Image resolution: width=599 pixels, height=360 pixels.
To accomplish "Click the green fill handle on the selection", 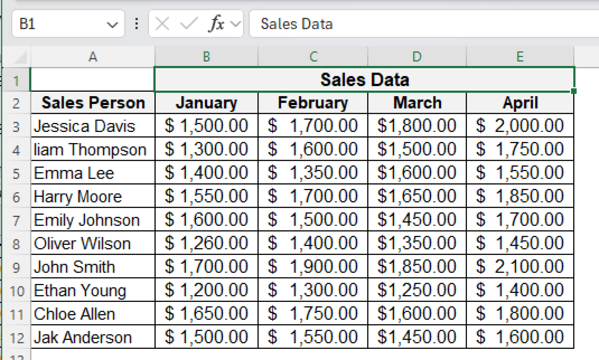I will pyautogui.click(x=574, y=91).
